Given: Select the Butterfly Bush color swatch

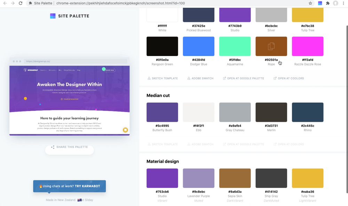Looking at the screenshot, I should click(x=162, y=112).
